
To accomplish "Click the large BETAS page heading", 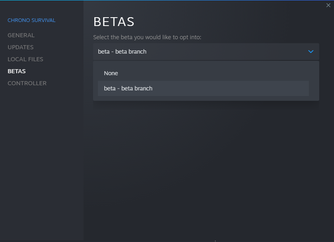I will pos(114,22).
